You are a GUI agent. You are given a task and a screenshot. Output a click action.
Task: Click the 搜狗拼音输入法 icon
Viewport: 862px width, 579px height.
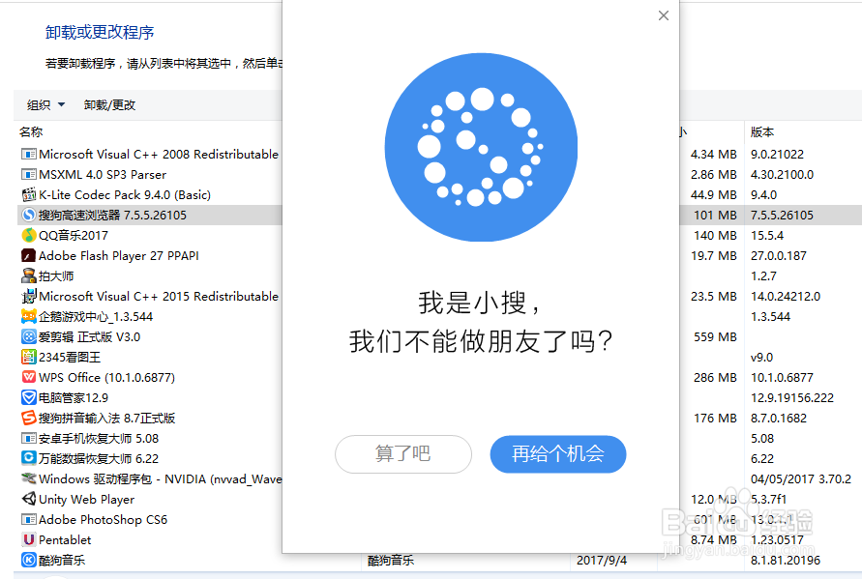27,418
